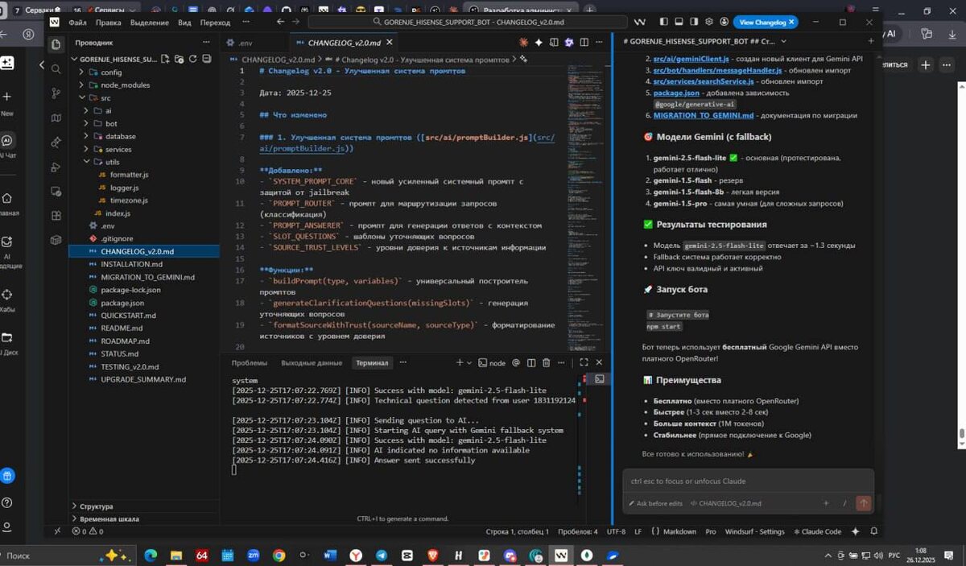This screenshot has height=566, width=966.
Task: Open the Claude conversation title dropdown
Action: pos(783,41)
